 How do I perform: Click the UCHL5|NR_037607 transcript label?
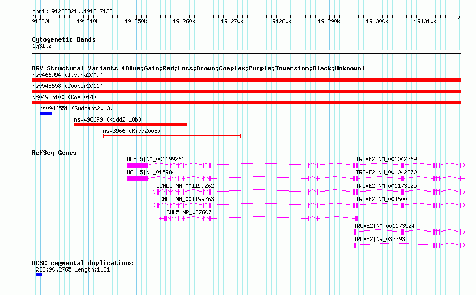pos(187,212)
